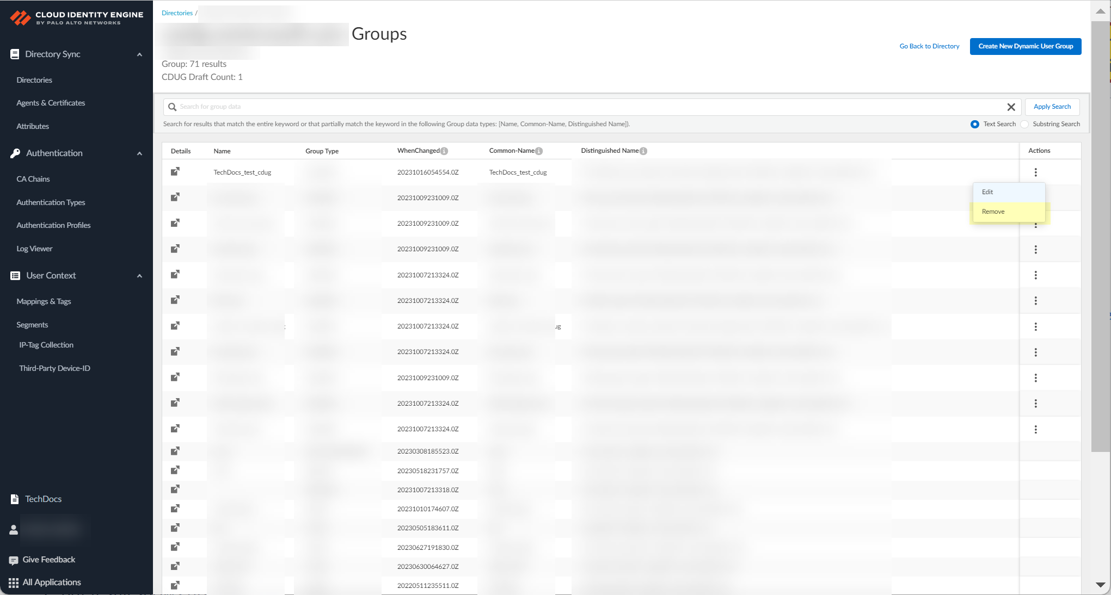This screenshot has height=595, width=1111.
Task: Clear search with the X icon
Action: [1011, 107]
